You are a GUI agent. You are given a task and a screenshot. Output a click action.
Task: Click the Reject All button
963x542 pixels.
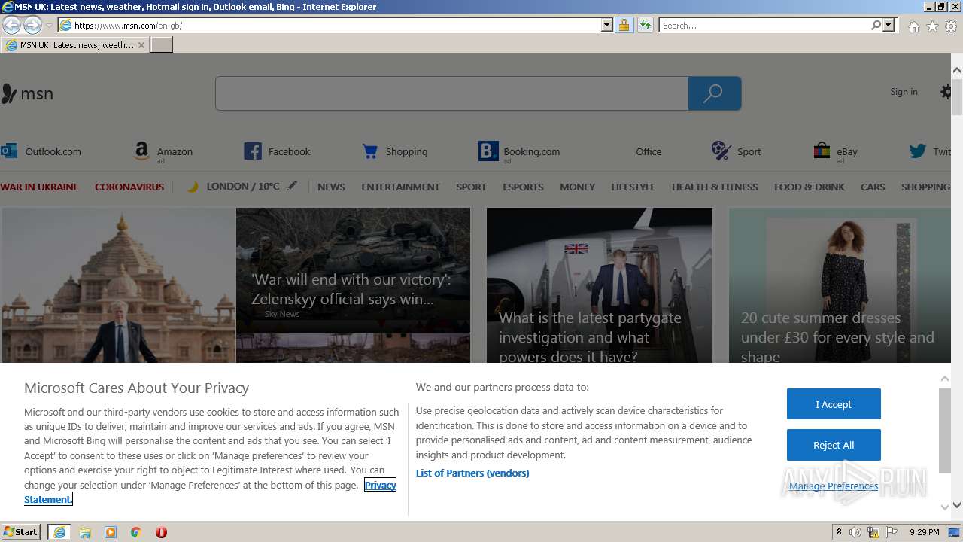tap(834, 445)
